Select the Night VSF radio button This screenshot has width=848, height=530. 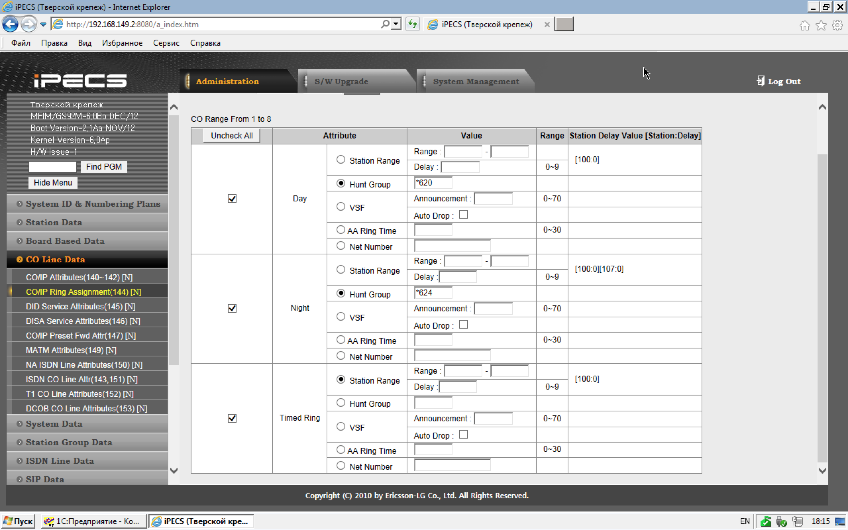click(341, 317)
